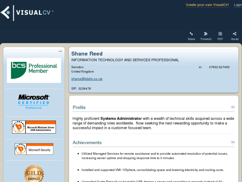Click the Microsoft Security badge
Image resolution: width=242 pixels, height=182 pixels.
34,149
